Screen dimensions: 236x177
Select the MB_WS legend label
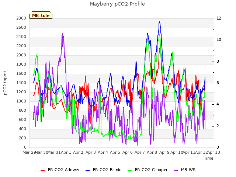[x=188, y=170]
